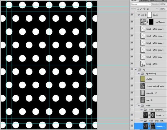This screenshot has height=130, width=167.
Task: Collapse the forest - circle pattern group arrow
Action: click(141, 121)
